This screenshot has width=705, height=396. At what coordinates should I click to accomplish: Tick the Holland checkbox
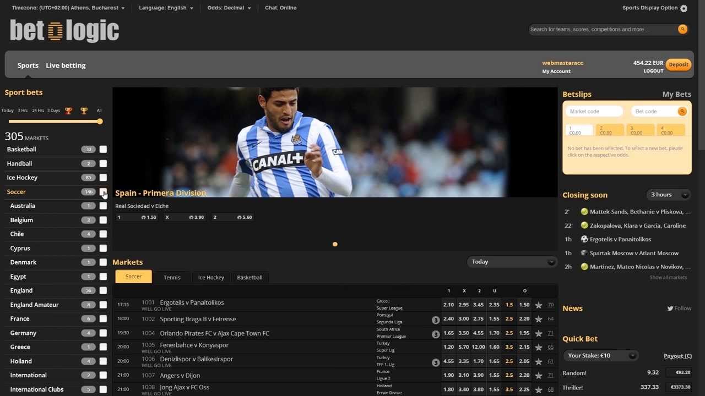tap(103, 361)
